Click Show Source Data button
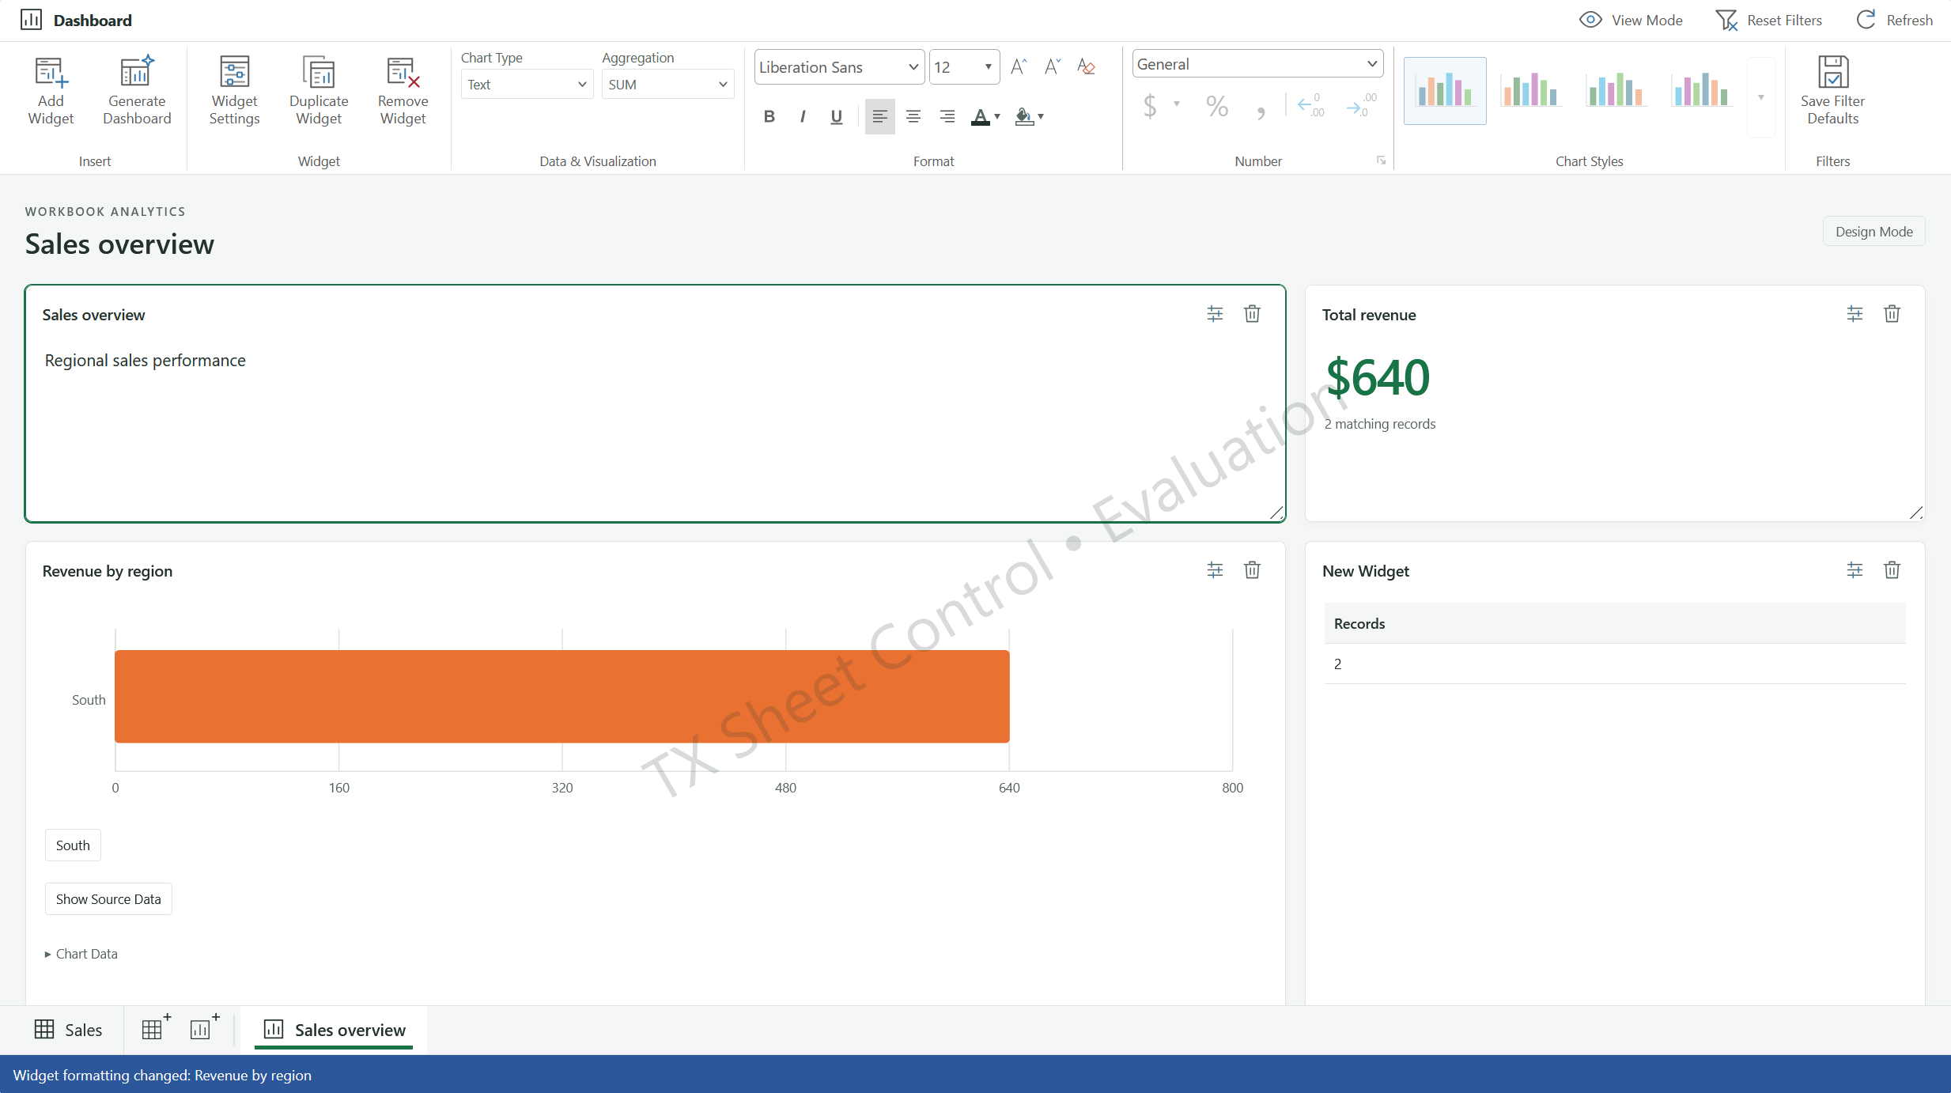 (108, 899)
